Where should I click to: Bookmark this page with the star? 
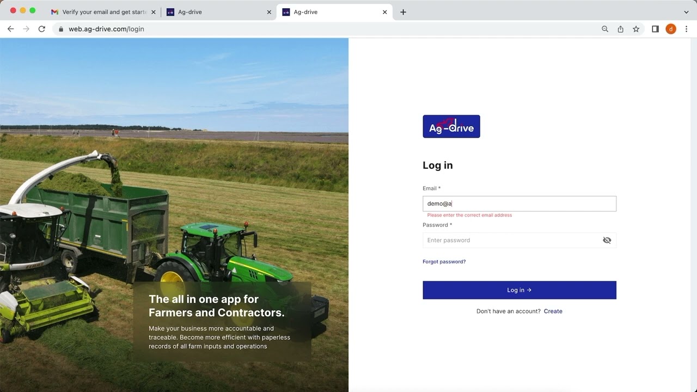coord(636,29)
